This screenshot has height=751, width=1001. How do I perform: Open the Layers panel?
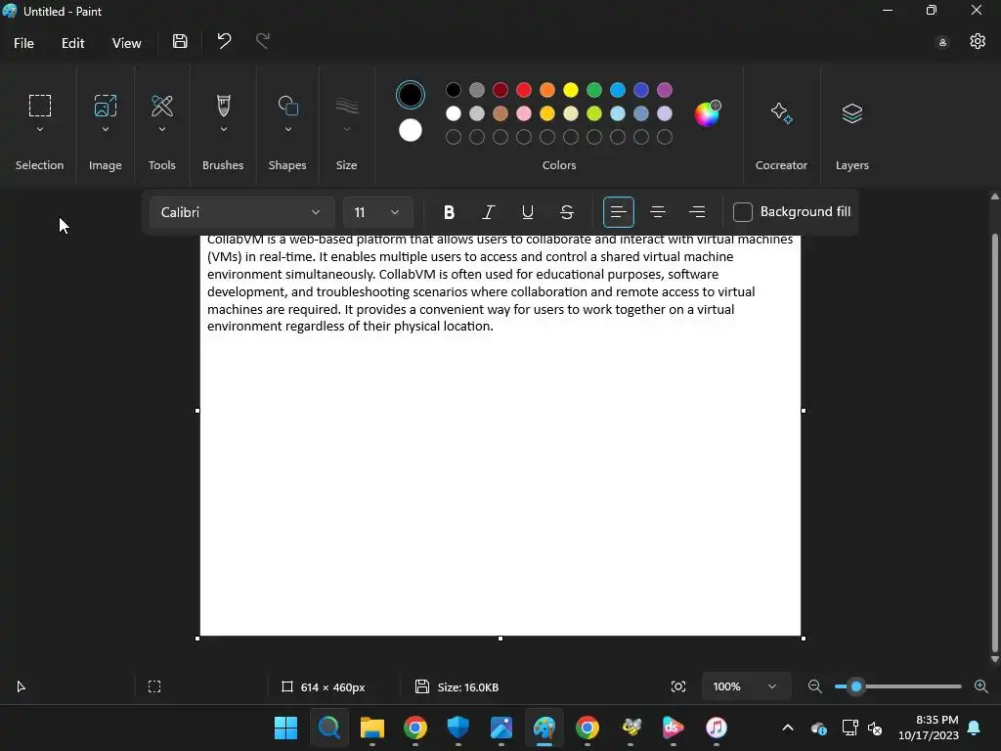(852, 113)
